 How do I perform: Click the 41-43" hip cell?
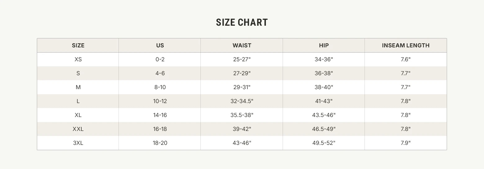click(324, 101)
